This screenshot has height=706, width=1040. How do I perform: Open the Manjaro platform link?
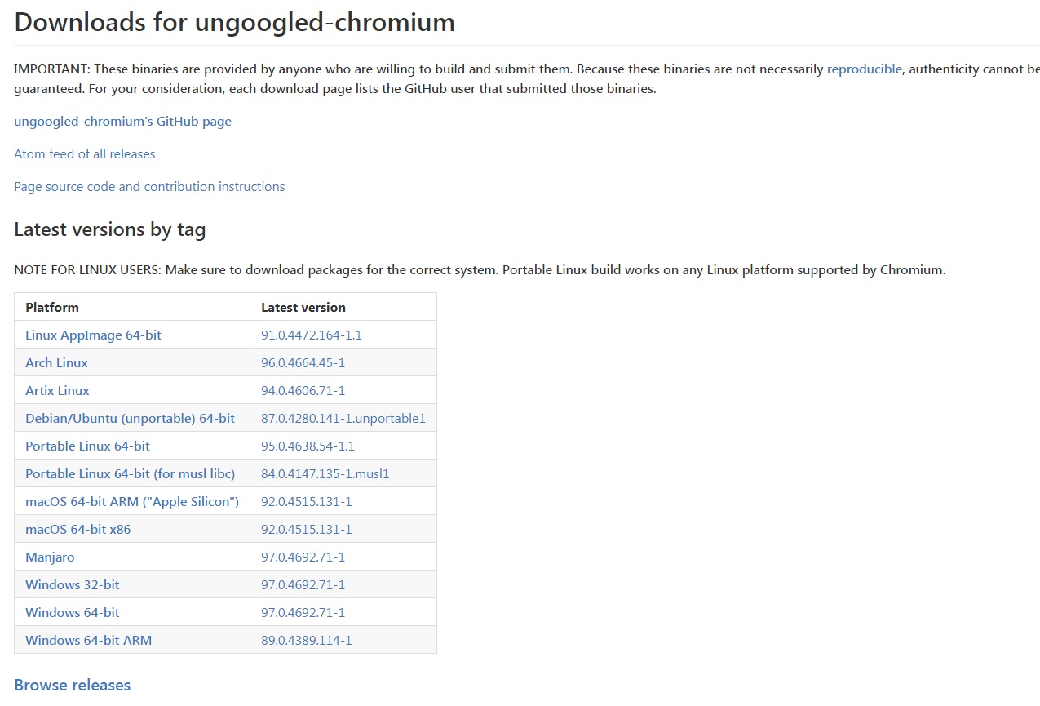pyautogui.click(x=50, y=557)
